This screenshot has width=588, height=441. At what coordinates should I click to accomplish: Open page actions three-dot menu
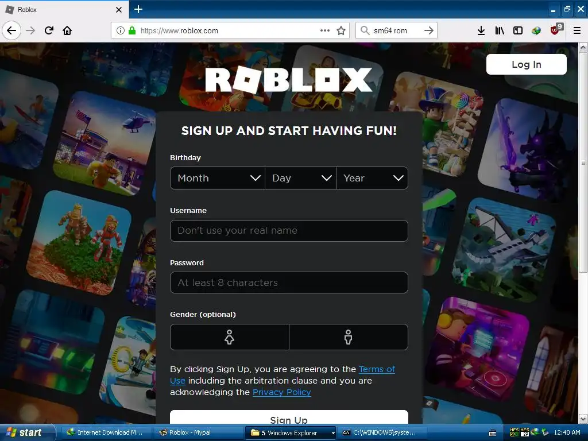click(x=325, y=30)
